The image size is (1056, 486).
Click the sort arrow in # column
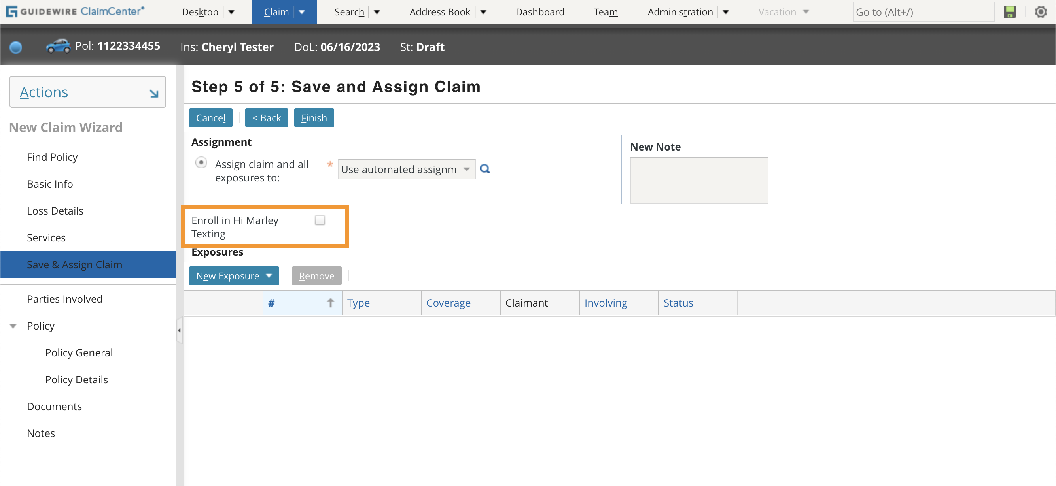click(x=330, y=303)
